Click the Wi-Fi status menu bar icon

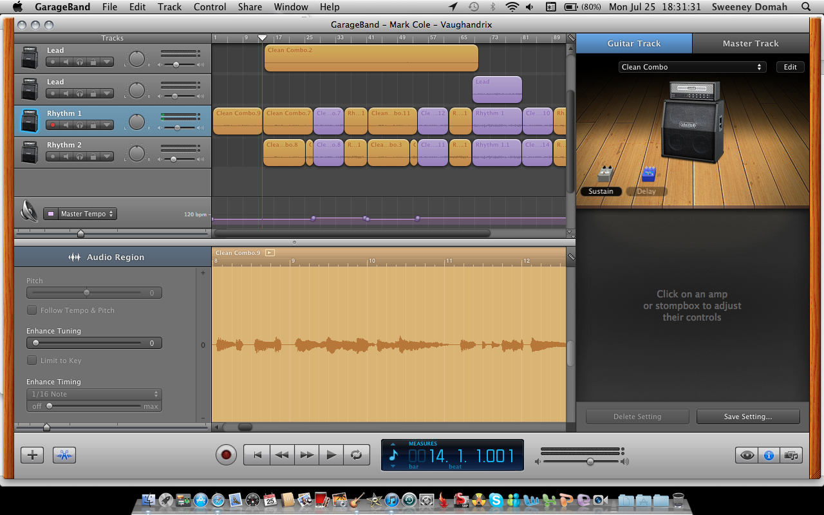coord(512,7)
